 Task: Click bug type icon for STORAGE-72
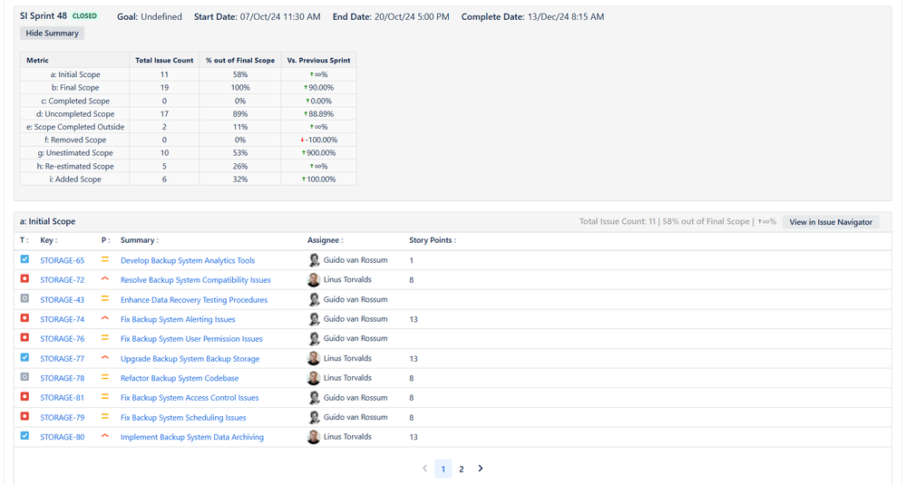[24, 279]
